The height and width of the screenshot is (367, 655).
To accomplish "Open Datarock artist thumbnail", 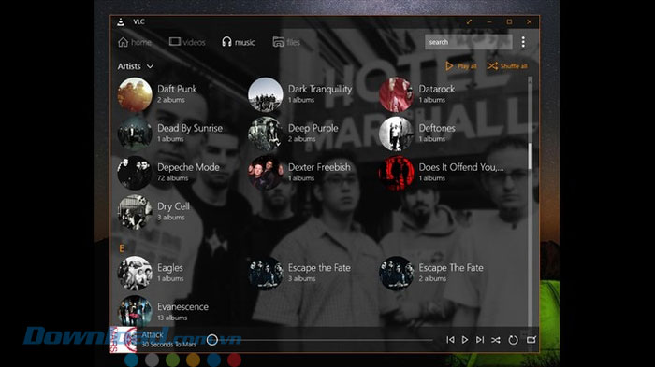I will pos(396,94).
